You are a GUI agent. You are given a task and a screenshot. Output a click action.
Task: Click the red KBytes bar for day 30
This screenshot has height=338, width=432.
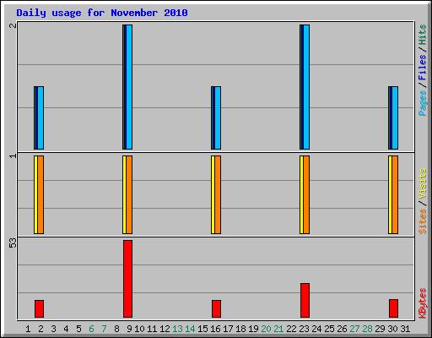click(x=393, y=308)
